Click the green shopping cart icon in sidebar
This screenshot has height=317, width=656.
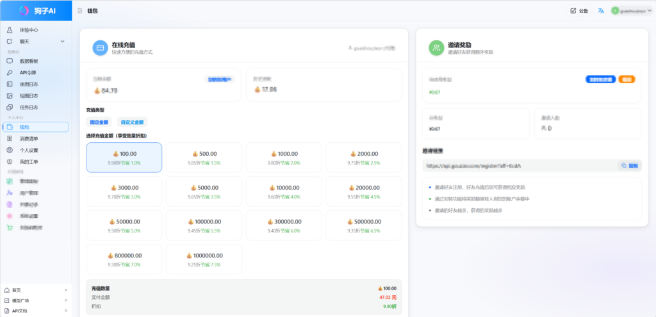(10, 228)
